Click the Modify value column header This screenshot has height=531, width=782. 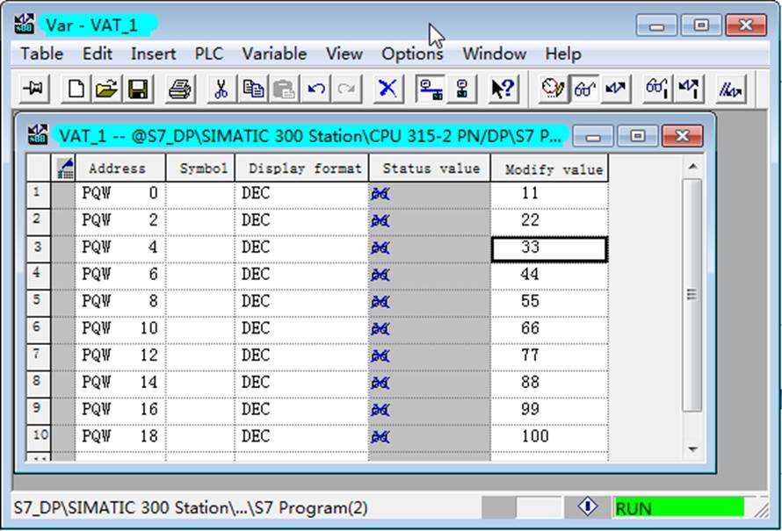549,169
